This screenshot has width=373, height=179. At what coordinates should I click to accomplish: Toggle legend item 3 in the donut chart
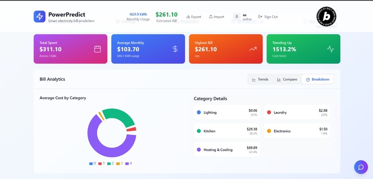pos(119,164)
